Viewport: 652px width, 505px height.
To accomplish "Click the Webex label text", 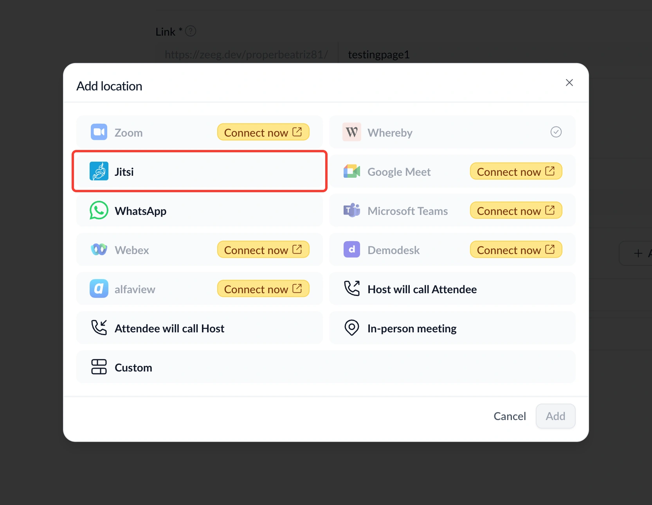I will click(x=132, y=250).
